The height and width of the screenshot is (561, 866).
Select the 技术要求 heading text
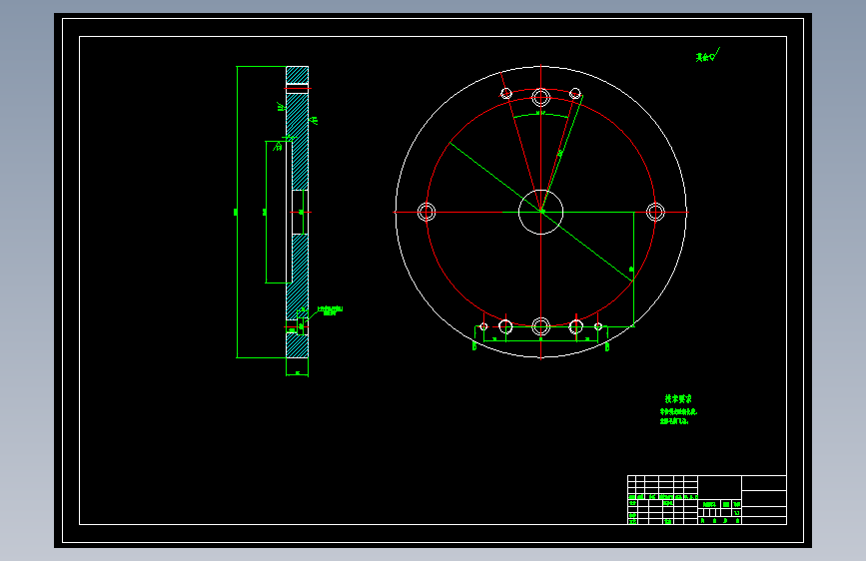pyautogui.click(x=677, y=398)
